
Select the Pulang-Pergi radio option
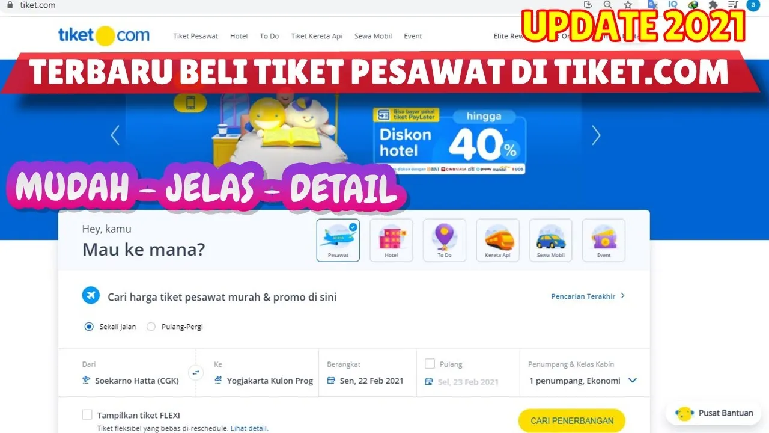[151, 327]
